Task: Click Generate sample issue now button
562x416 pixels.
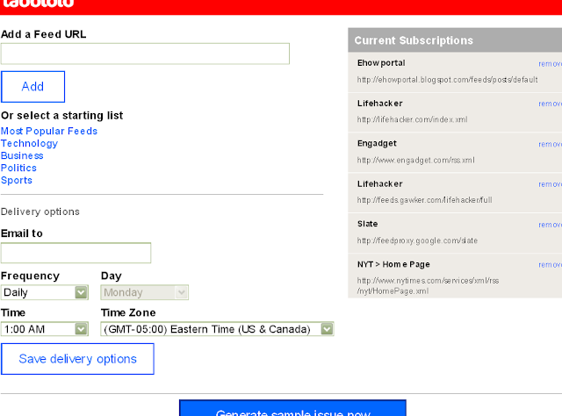Action: tap(292, 408)
